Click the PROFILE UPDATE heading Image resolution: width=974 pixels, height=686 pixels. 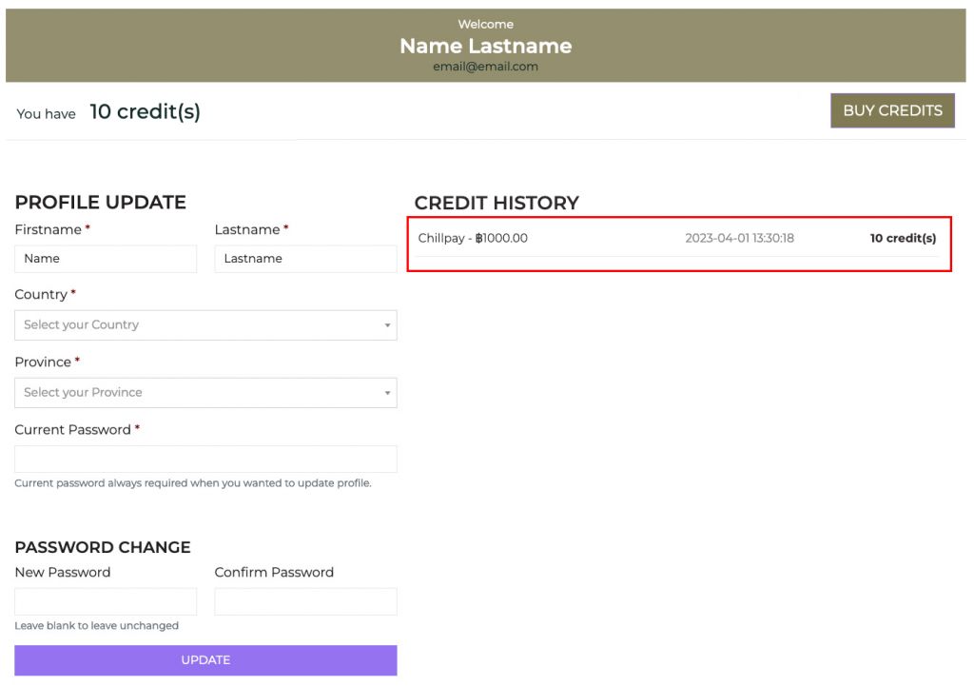100,202
